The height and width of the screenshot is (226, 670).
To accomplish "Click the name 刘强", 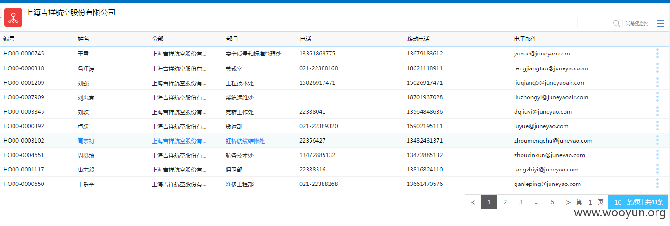I will click(x=83, y=83).
